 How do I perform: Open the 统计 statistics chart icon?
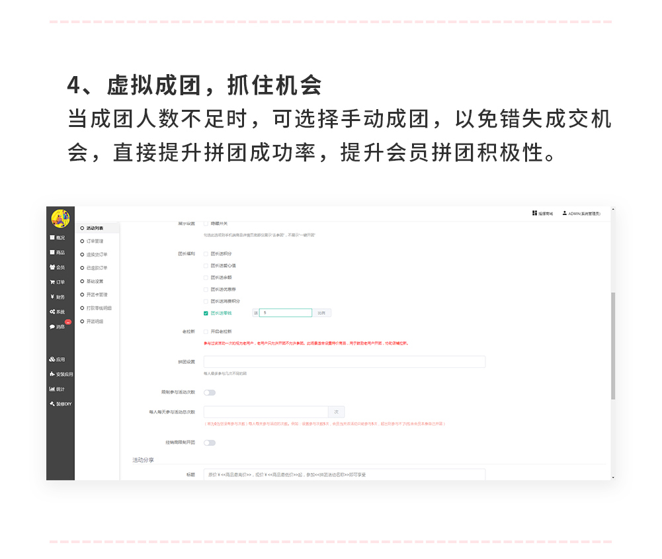coord(52,389)
